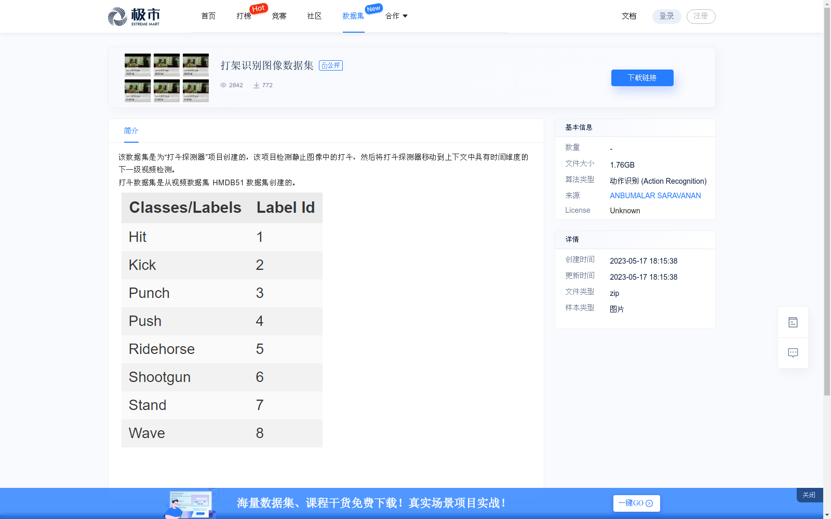
Task: Click the Stand table row
Action: [x=222, y=405]
